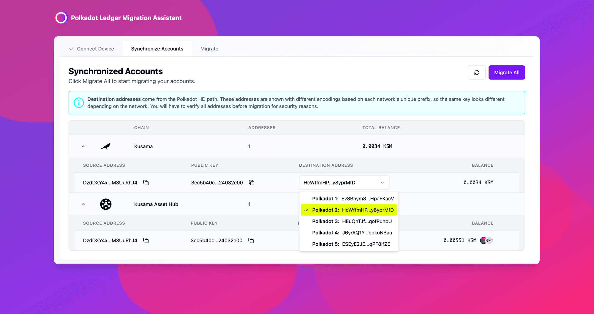Click Kusama total balance 0.0034 KSM
This screenshot has width=594, height=314.
[x=377, y=146]
